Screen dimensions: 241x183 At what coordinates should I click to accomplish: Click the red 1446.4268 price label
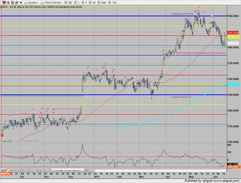[233, 33]
